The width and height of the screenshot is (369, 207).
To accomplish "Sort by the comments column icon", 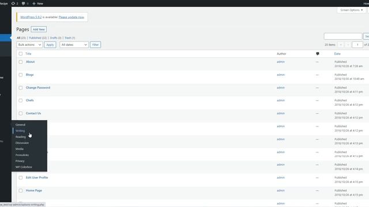I will [x=318, y=53].
